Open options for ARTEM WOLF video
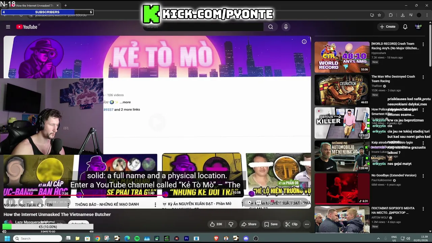The image size is (432, 243). click(423, 209)
